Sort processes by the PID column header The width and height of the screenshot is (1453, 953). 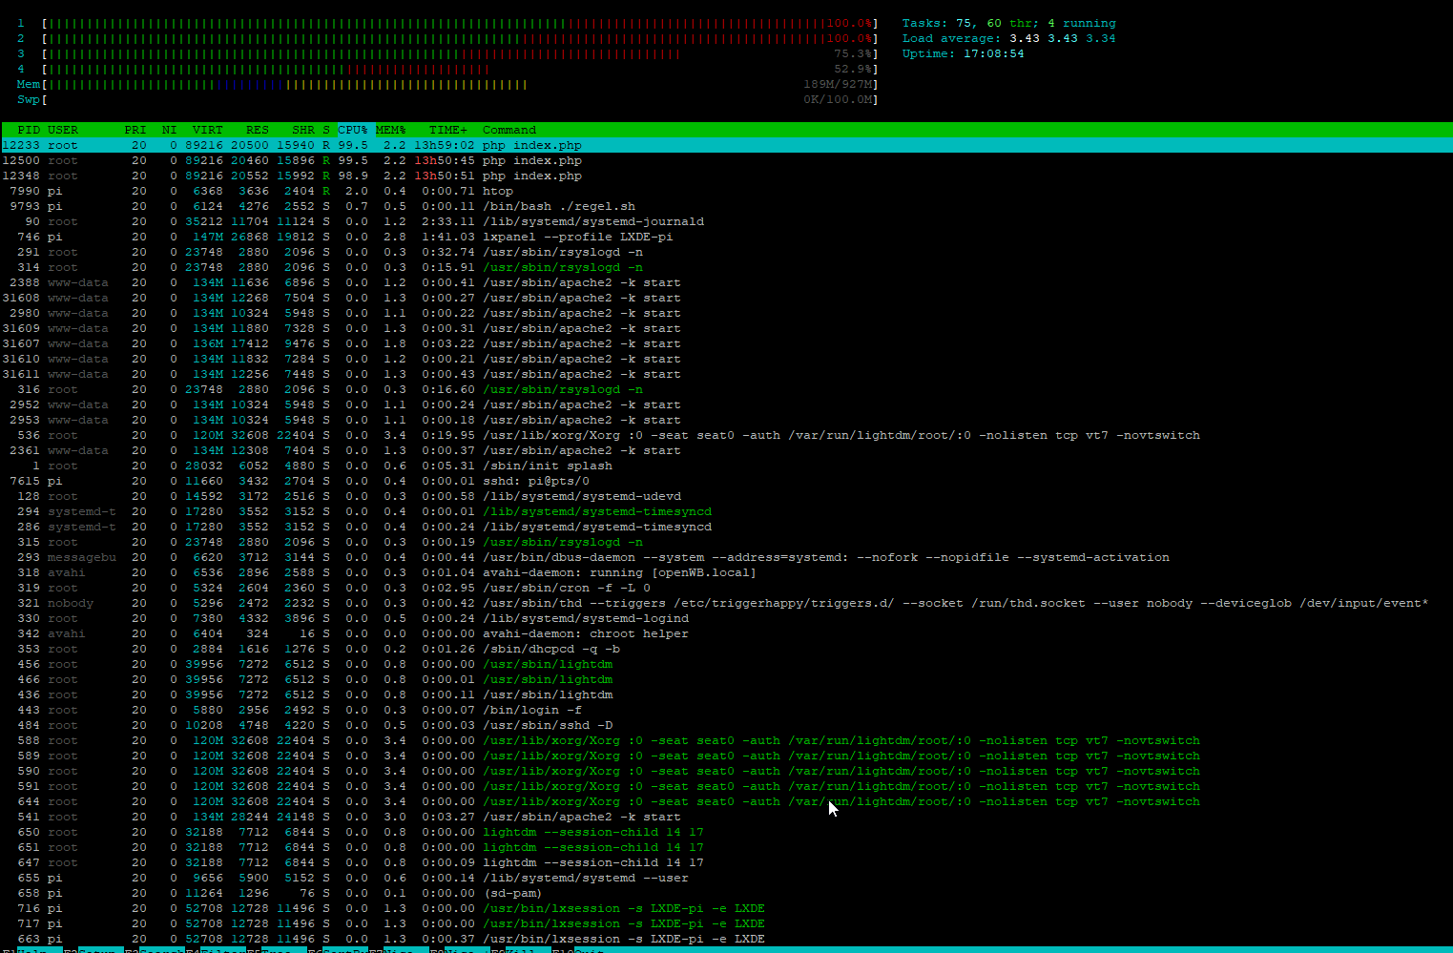click(29, 130)
